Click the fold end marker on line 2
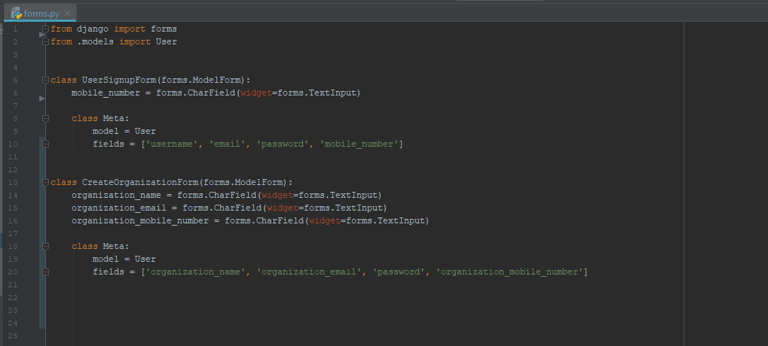The height and width of the screenshot is (346, 768). click(x=45, y=42)
